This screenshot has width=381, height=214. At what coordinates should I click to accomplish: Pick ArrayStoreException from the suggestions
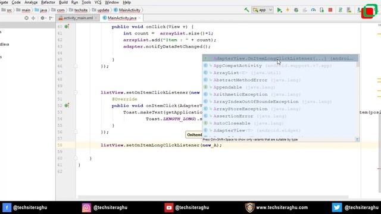click(280, 109)
